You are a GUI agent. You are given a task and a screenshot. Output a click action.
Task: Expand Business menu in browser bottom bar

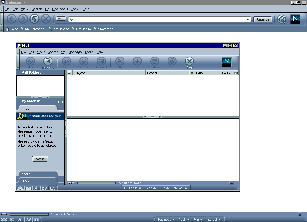pos(166,220)
